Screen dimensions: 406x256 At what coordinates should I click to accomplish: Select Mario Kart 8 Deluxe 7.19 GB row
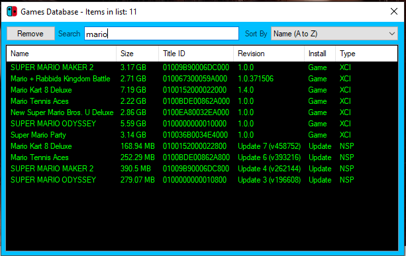202,90
